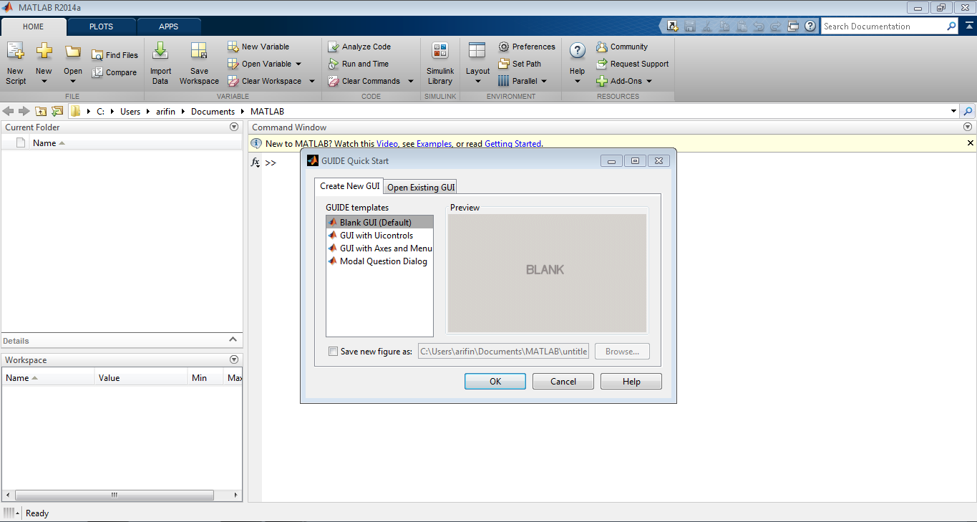
Task: Click the new shortcut icon in quick access toolbar
Action: click(672, 26)
